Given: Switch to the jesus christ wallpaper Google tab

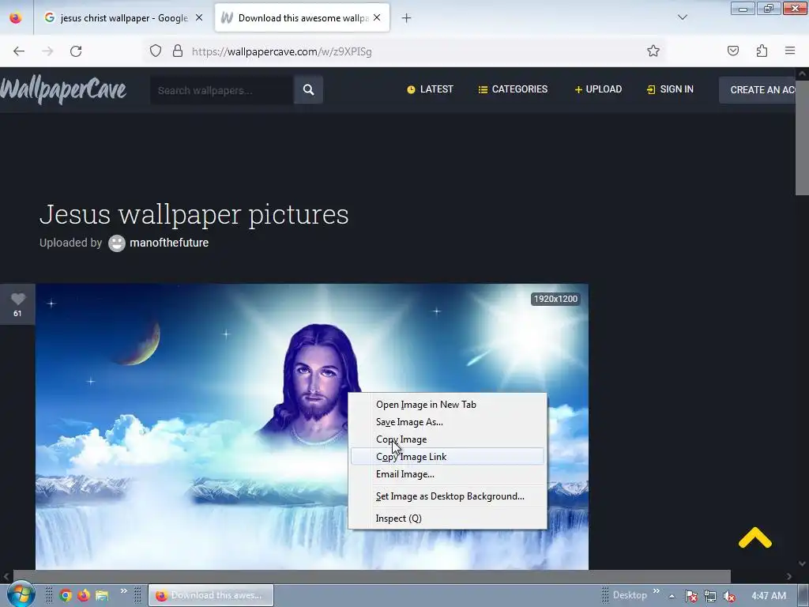Looking at the screenshot, I should click(124, 17).
